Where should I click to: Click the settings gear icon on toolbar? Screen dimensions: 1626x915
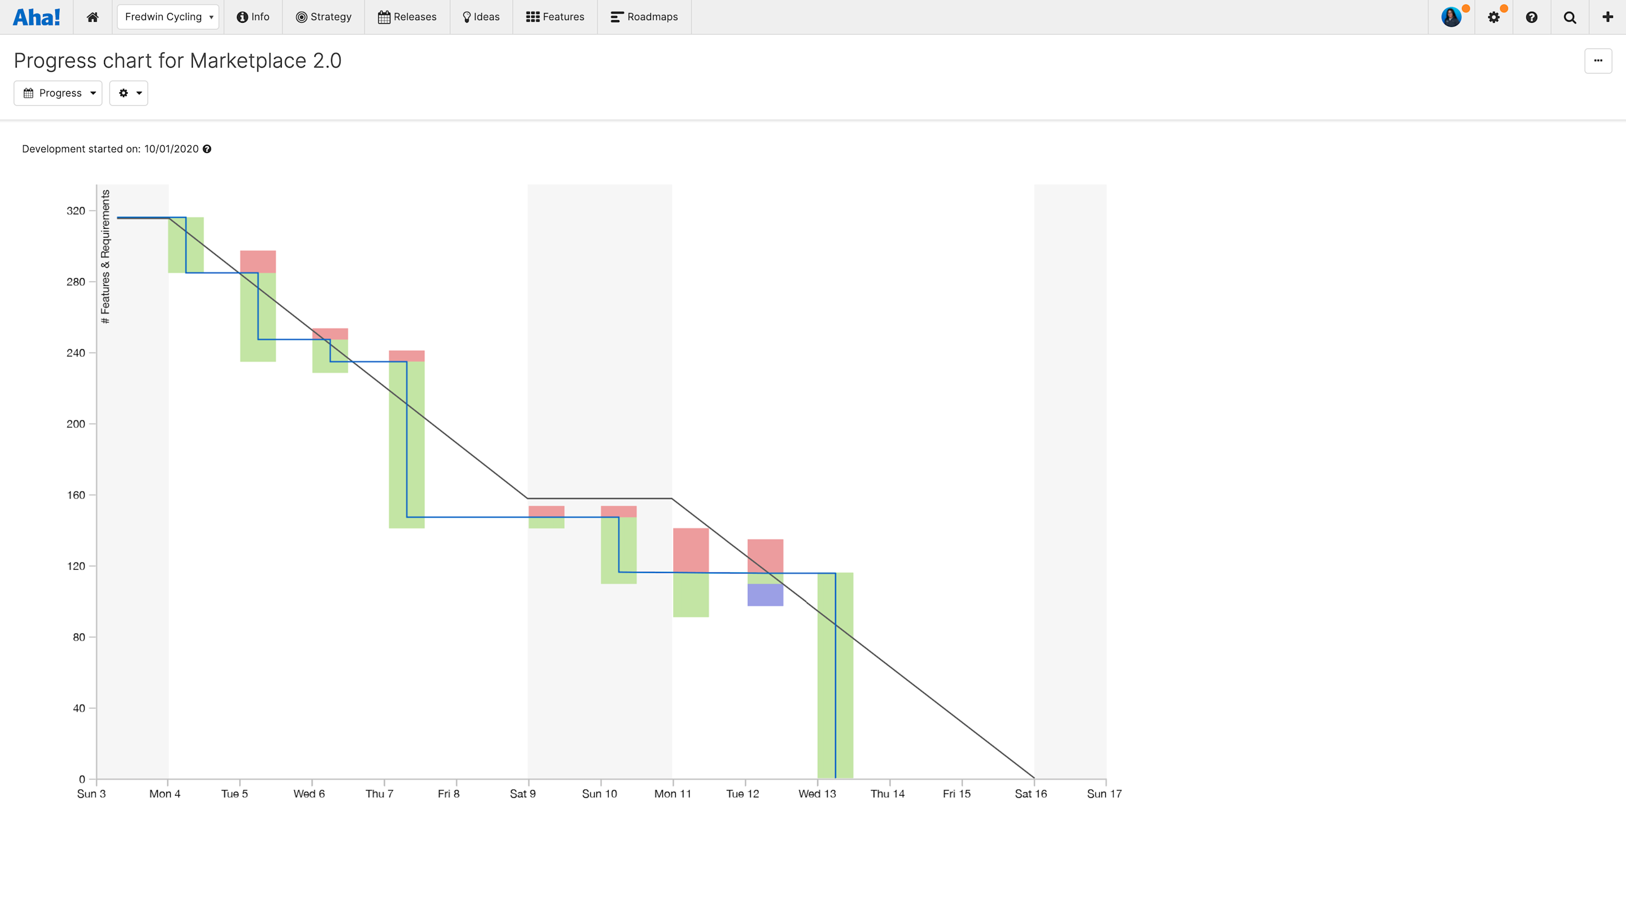click(1494, 17)
